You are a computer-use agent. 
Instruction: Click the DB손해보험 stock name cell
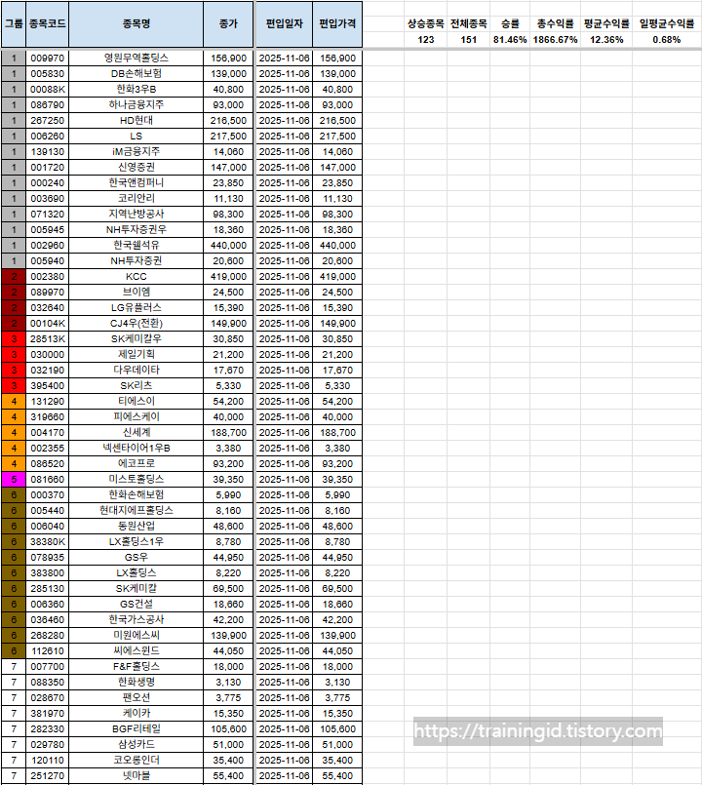[x=136, y=73]
